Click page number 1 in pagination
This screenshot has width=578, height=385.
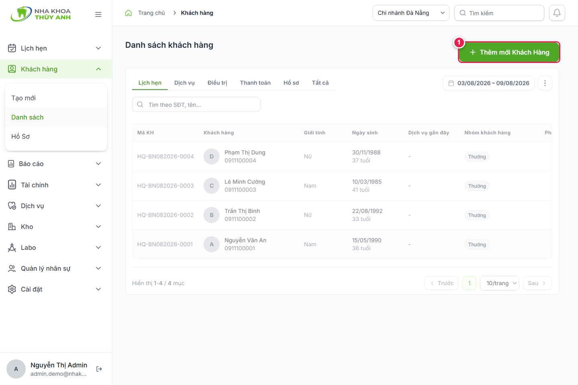point(469,283)
